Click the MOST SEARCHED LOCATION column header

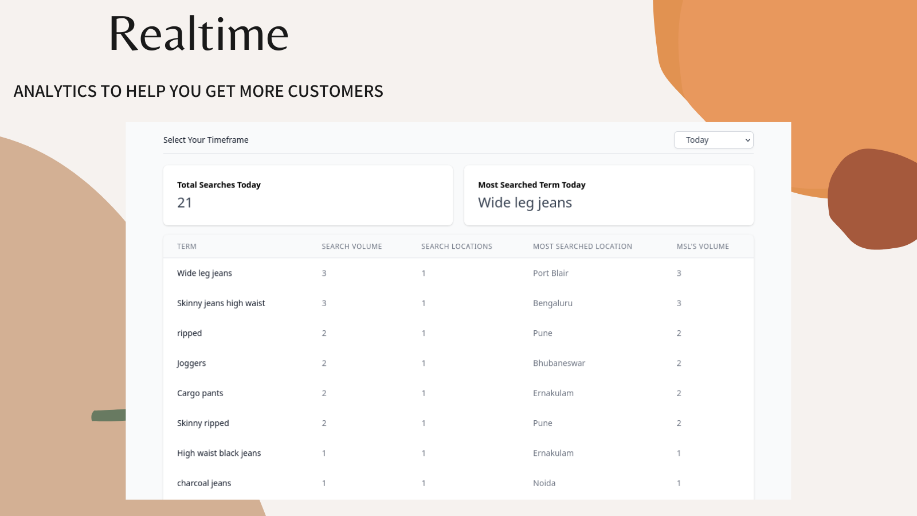[x=582, y=247]
